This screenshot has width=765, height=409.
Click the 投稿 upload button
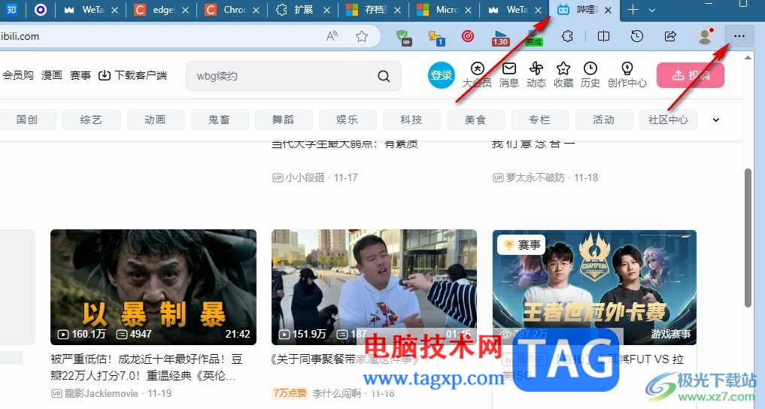click(691, 75)
